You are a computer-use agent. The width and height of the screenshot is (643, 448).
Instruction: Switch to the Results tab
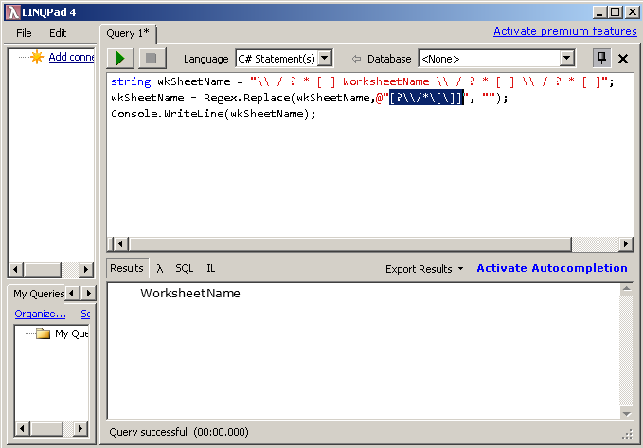point(127,268)
